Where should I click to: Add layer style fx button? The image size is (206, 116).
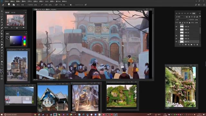[183, 44]
